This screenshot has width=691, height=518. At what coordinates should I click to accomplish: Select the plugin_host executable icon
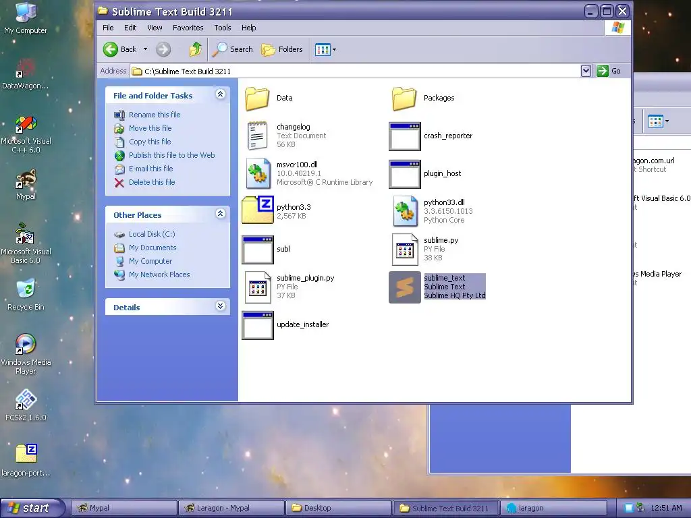pos(405,174)
